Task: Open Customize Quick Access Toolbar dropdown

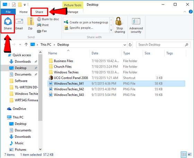Action: coord(25,5)
